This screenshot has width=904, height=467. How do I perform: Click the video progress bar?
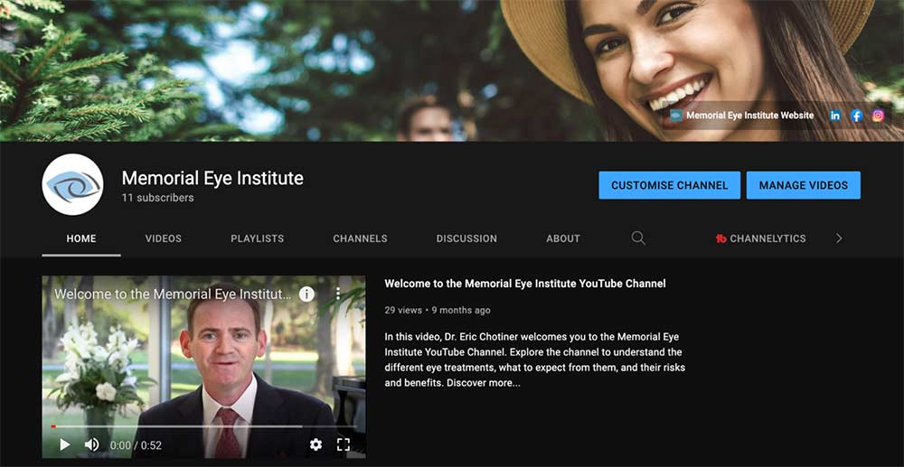click(x=181, y=426)
